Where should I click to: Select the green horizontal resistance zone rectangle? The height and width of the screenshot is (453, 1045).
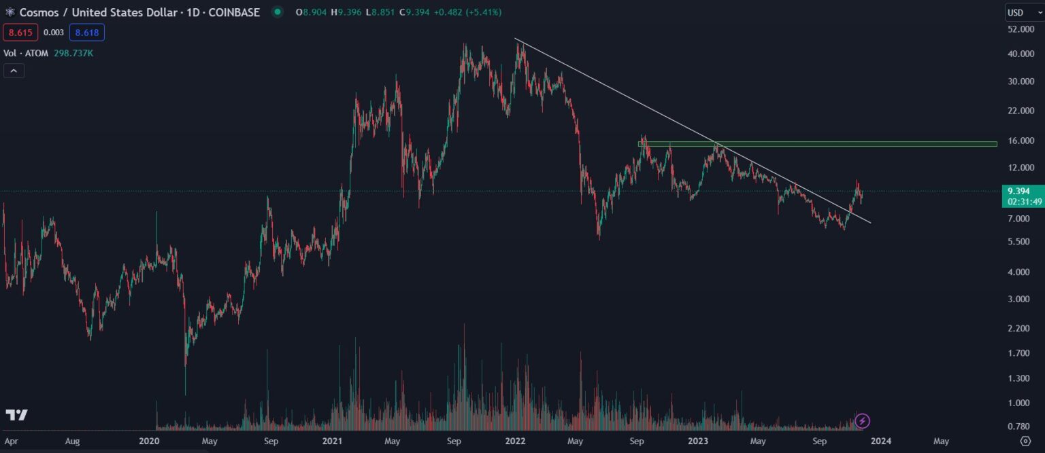pyautogui.click(x=816, y=144)
